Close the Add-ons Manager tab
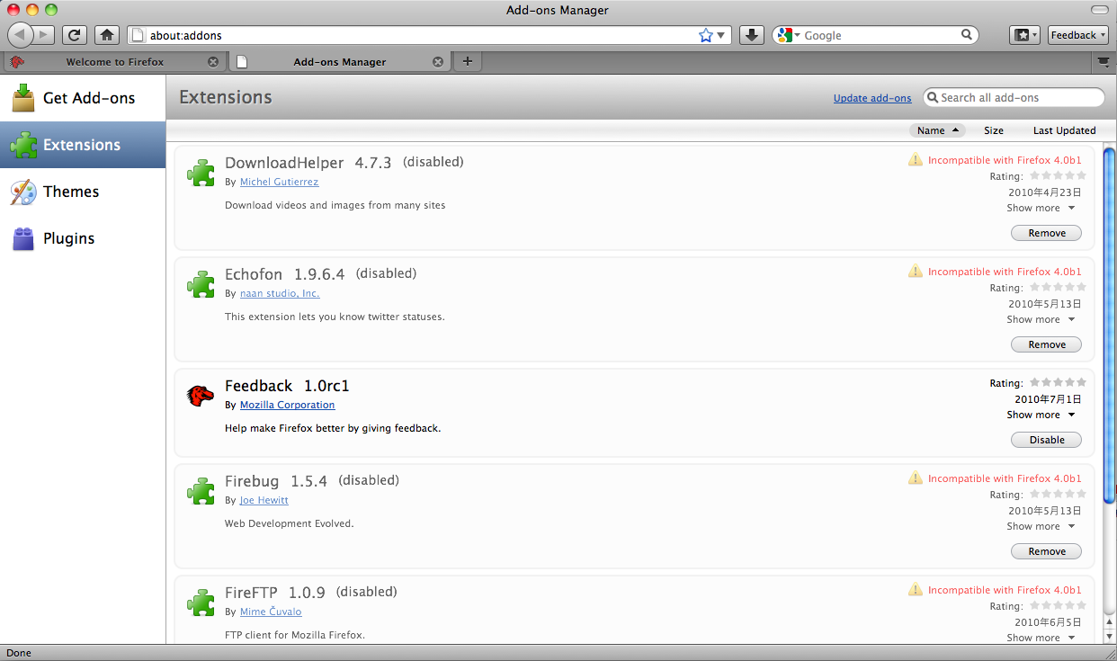This screenshot has width=1117, height=661. [438, 62]
